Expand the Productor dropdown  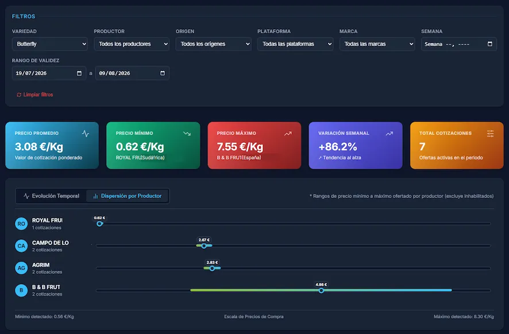pyautogui.click(x=132, y=44)
